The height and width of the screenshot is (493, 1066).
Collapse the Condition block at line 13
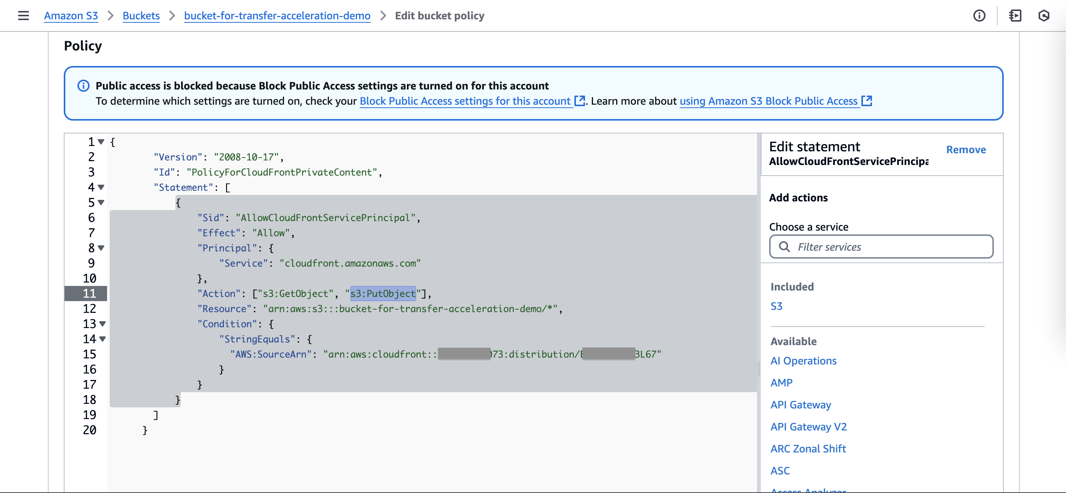point(102,323)
